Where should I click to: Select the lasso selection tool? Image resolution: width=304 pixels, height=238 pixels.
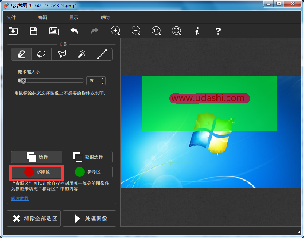[41, 54]
